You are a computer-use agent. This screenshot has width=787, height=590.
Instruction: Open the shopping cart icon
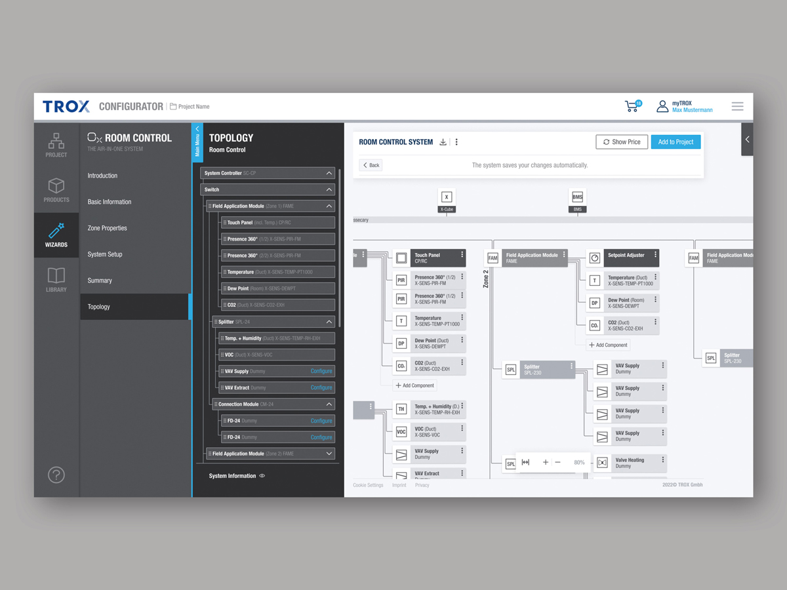point(632,106)
